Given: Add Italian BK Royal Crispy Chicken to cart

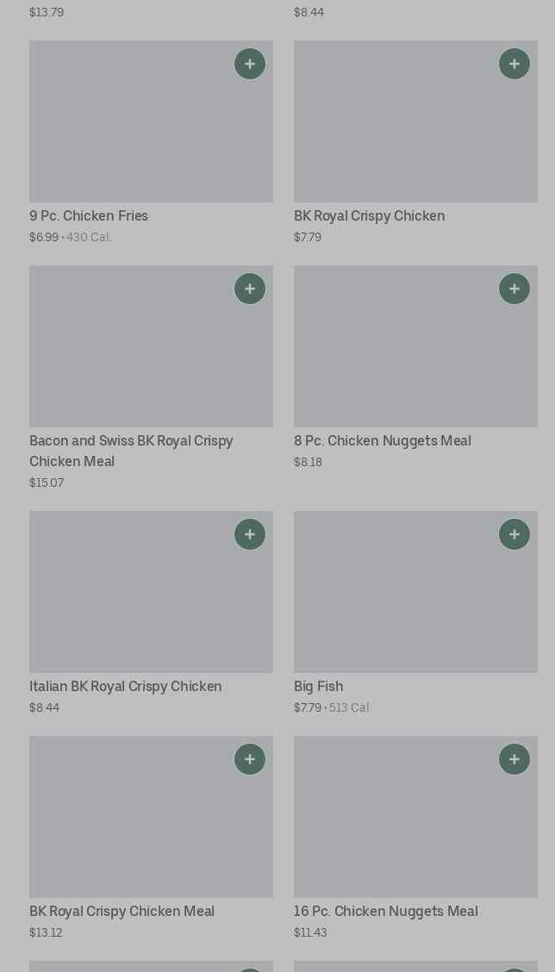Looking at the screenshot, I should tap(250, 534).
